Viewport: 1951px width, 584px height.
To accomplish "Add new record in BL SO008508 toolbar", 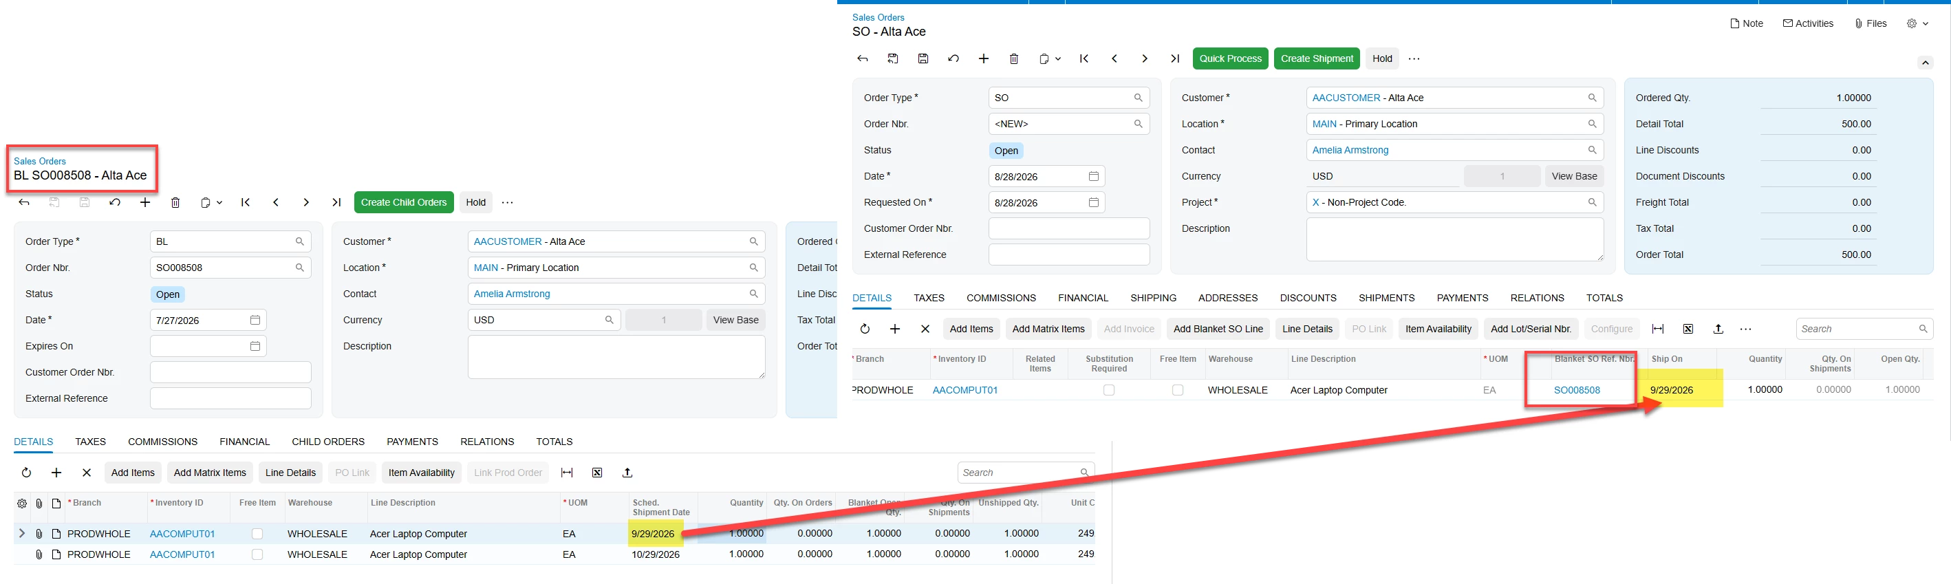I will point(145,202).
